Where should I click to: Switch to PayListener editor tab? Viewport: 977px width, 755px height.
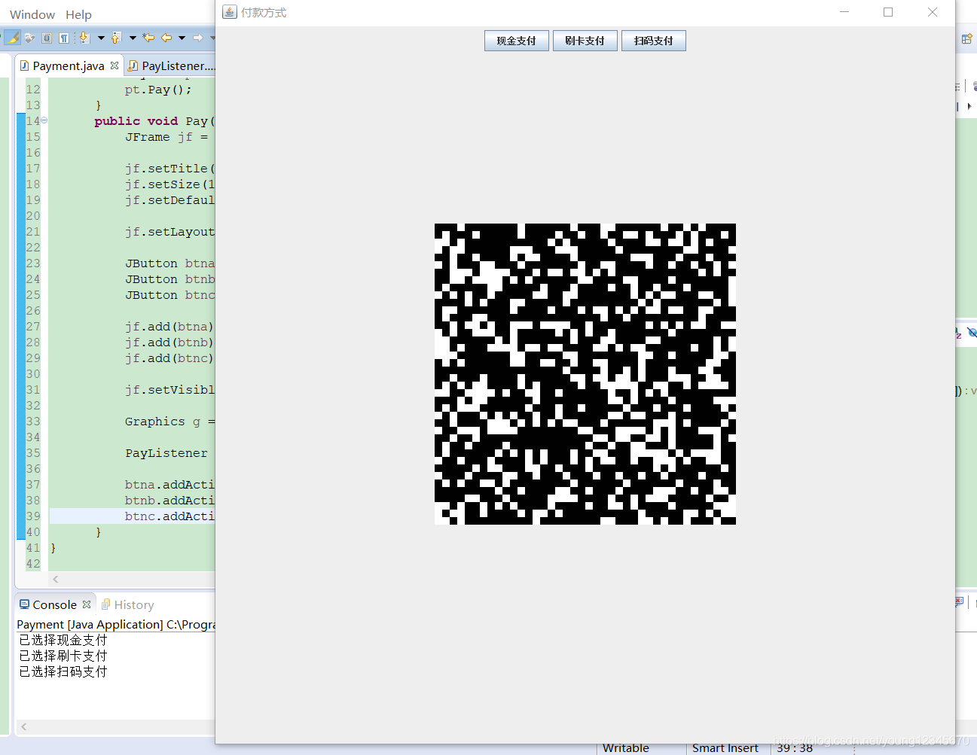coord(171,65)
